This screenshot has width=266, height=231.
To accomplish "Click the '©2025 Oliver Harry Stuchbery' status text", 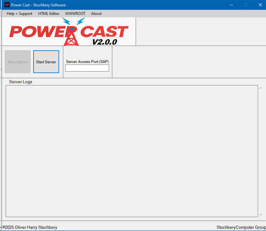I will click(x=30, y=227).
